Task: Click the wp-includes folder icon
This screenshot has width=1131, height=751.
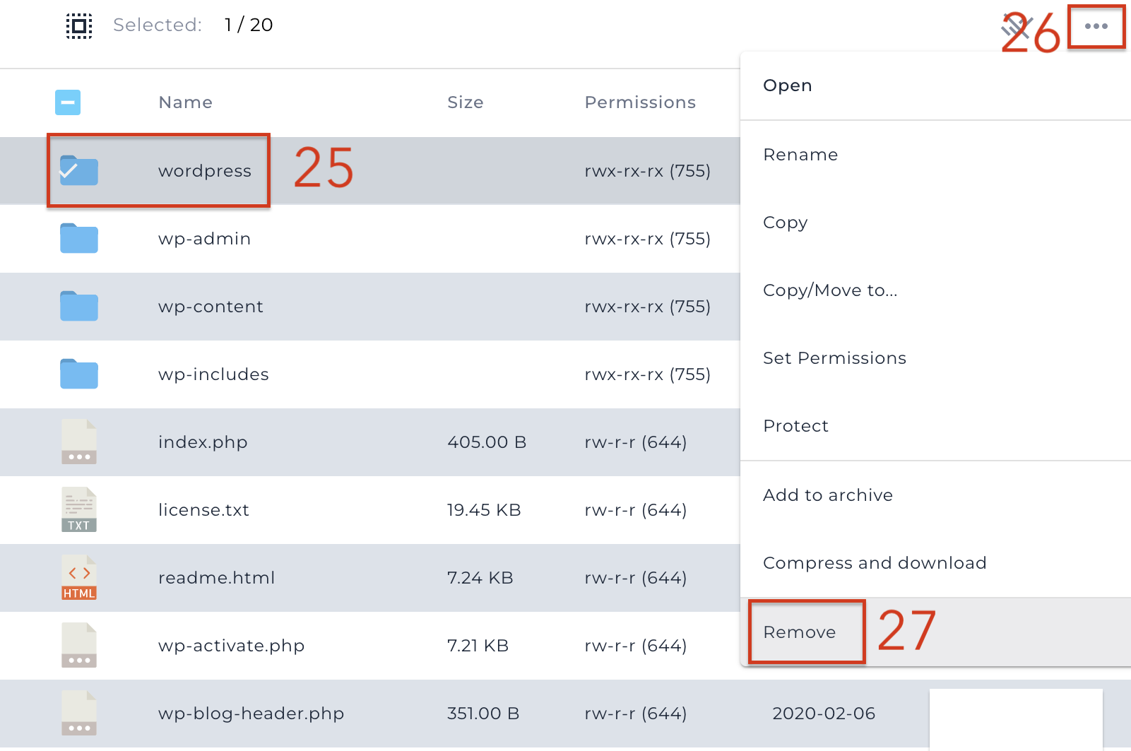Action: coord(79,374)
